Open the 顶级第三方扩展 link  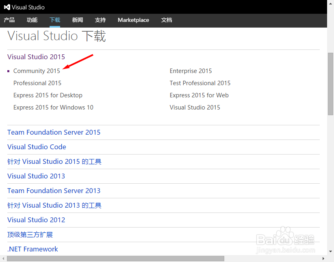coord(30,234)
